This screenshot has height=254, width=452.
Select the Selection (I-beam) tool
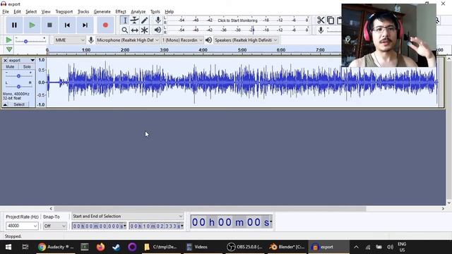click(125, 20)
